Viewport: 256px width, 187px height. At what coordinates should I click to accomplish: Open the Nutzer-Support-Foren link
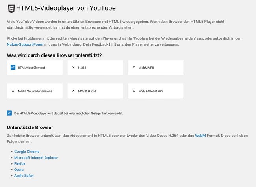click(x=25, y=44)
